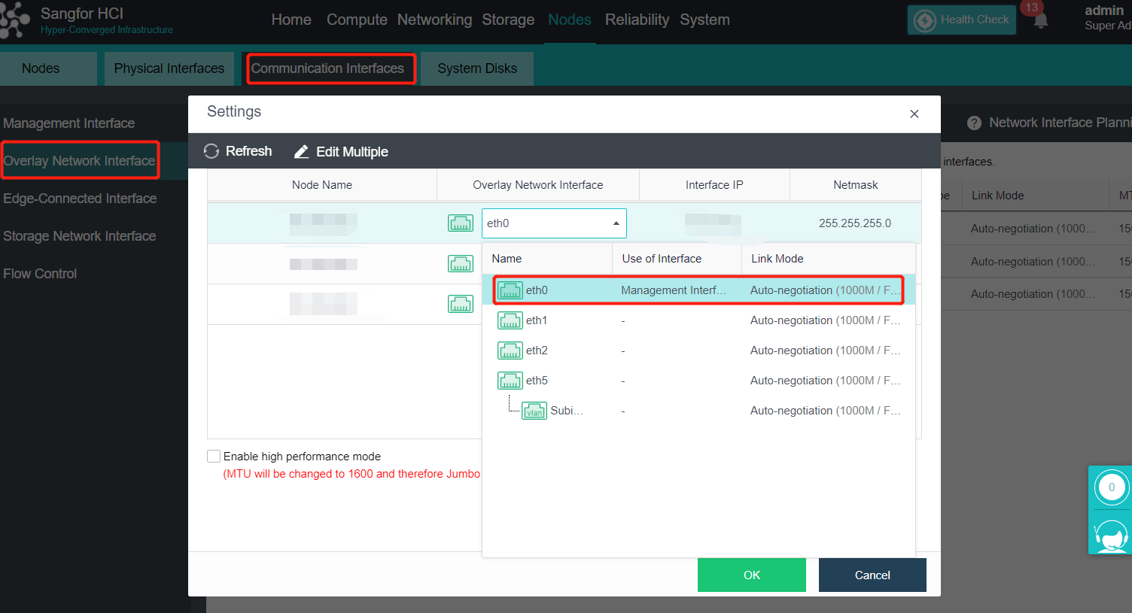The image size is (1132, 613).
Task: Click the Health Check button
Action: [961, 20]
